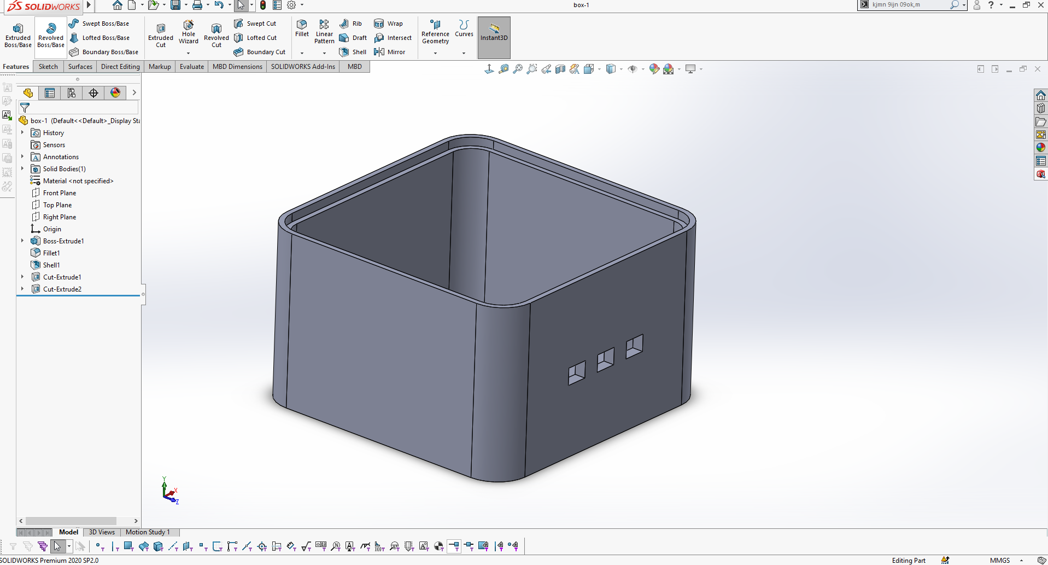Click the feature tree filter field
Screen dimensions: 1048x565
pyautogui.click(x=79, y=108)
